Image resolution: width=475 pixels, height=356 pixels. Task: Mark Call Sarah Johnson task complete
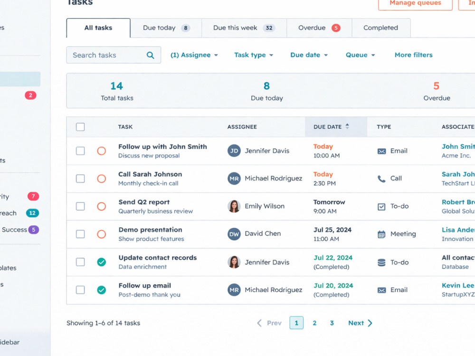click(x=102, y=178)
